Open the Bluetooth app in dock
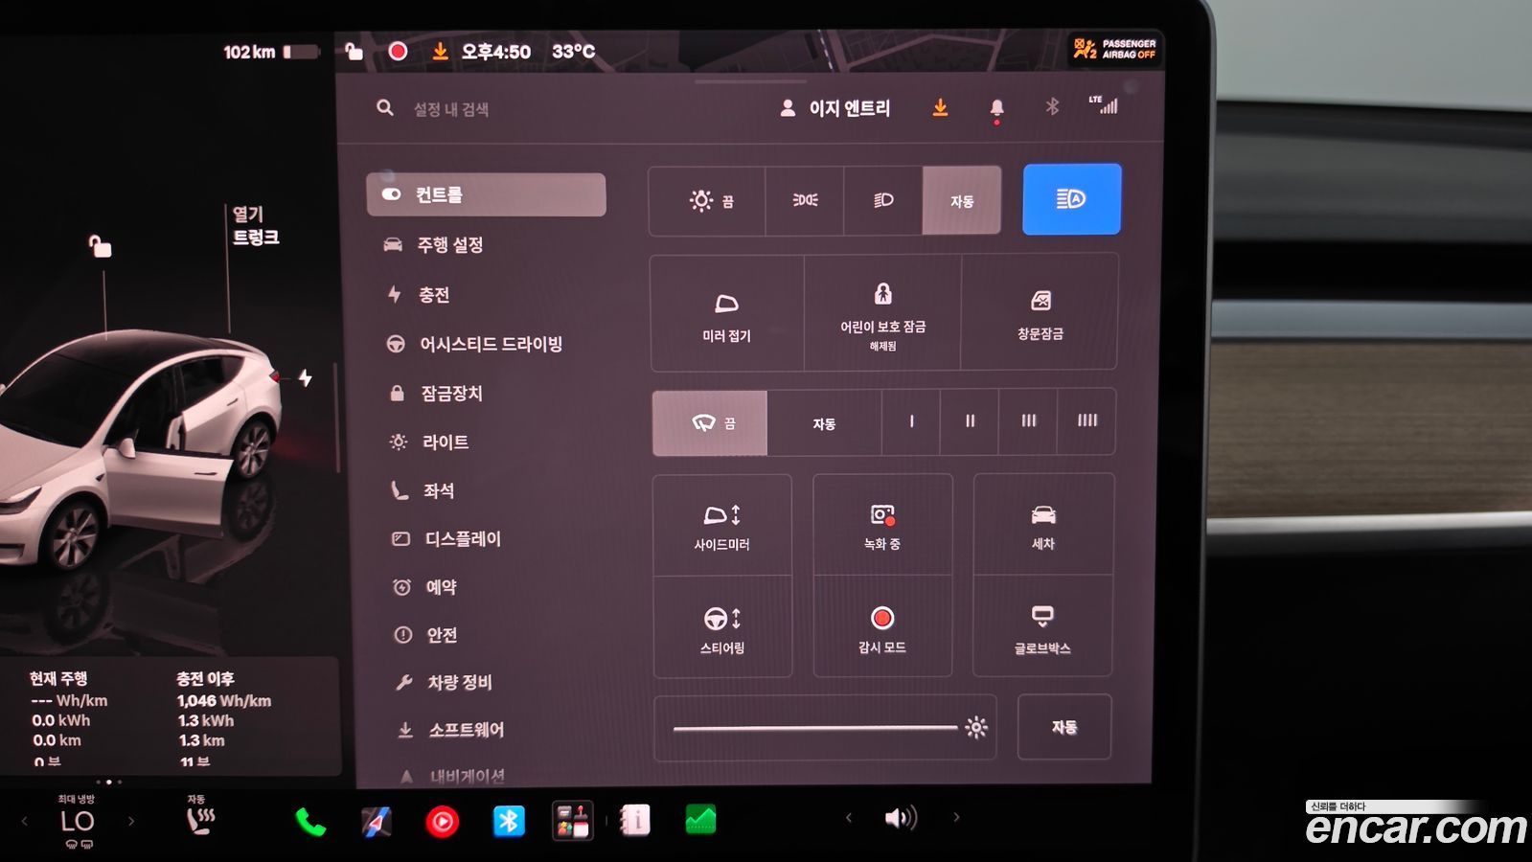 pyautogui.click(x=509, y=821)
